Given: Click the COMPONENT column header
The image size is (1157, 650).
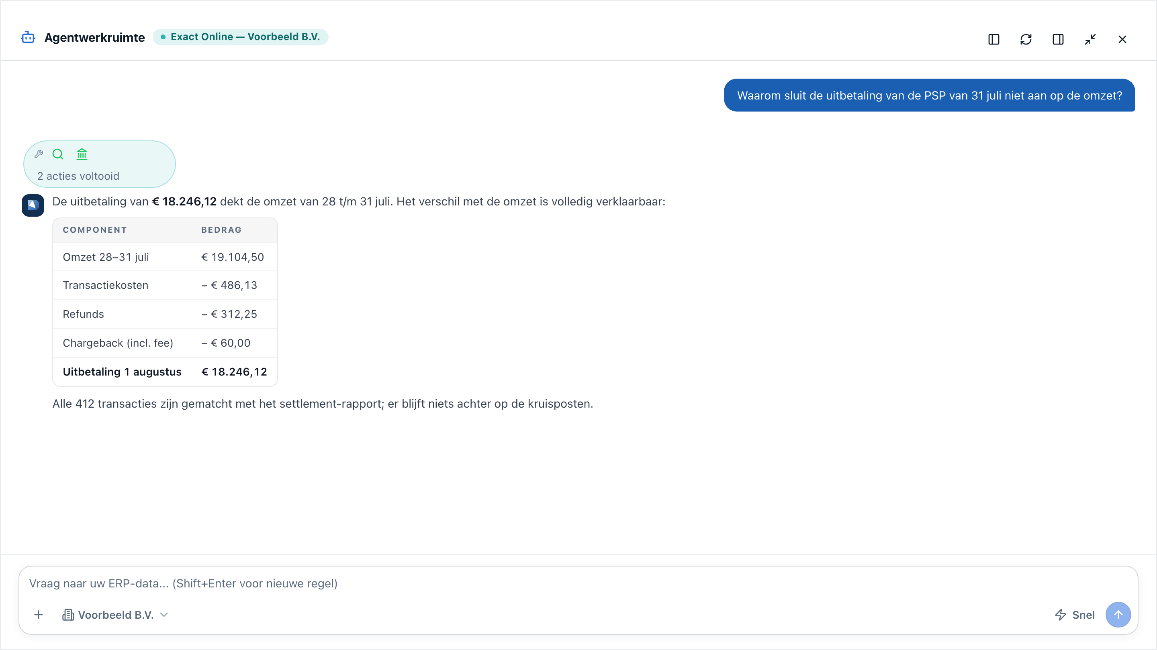Looking at the screenshot, I should click(95, 230).
